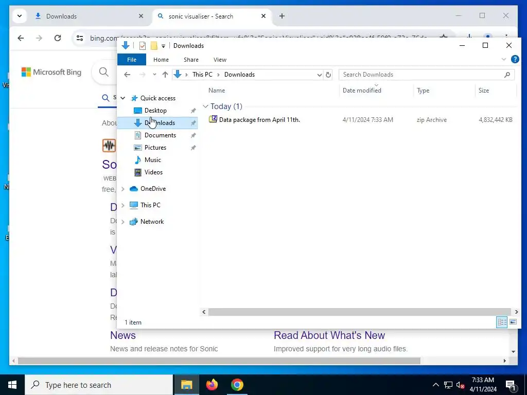Click the Properties icon in Explorer title bar
Screen dimensions: 527x395
pos(143,46)
